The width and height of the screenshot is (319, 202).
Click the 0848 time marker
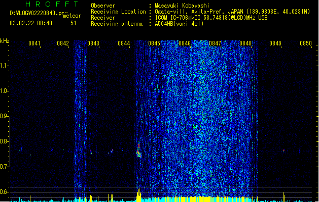(245, 43)
